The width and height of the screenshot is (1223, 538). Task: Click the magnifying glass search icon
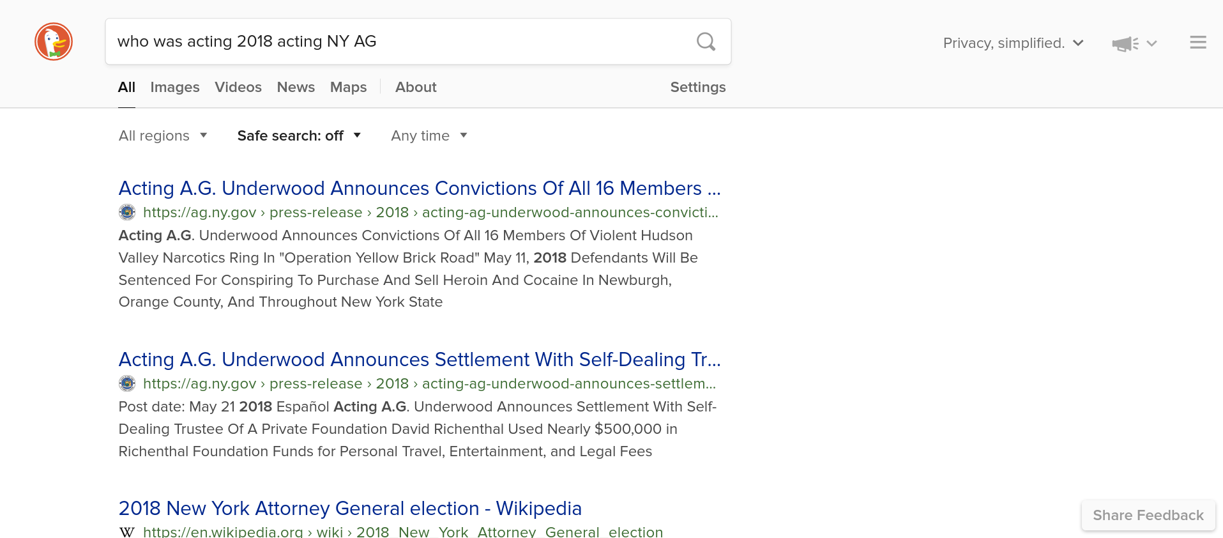coord(706,42)
